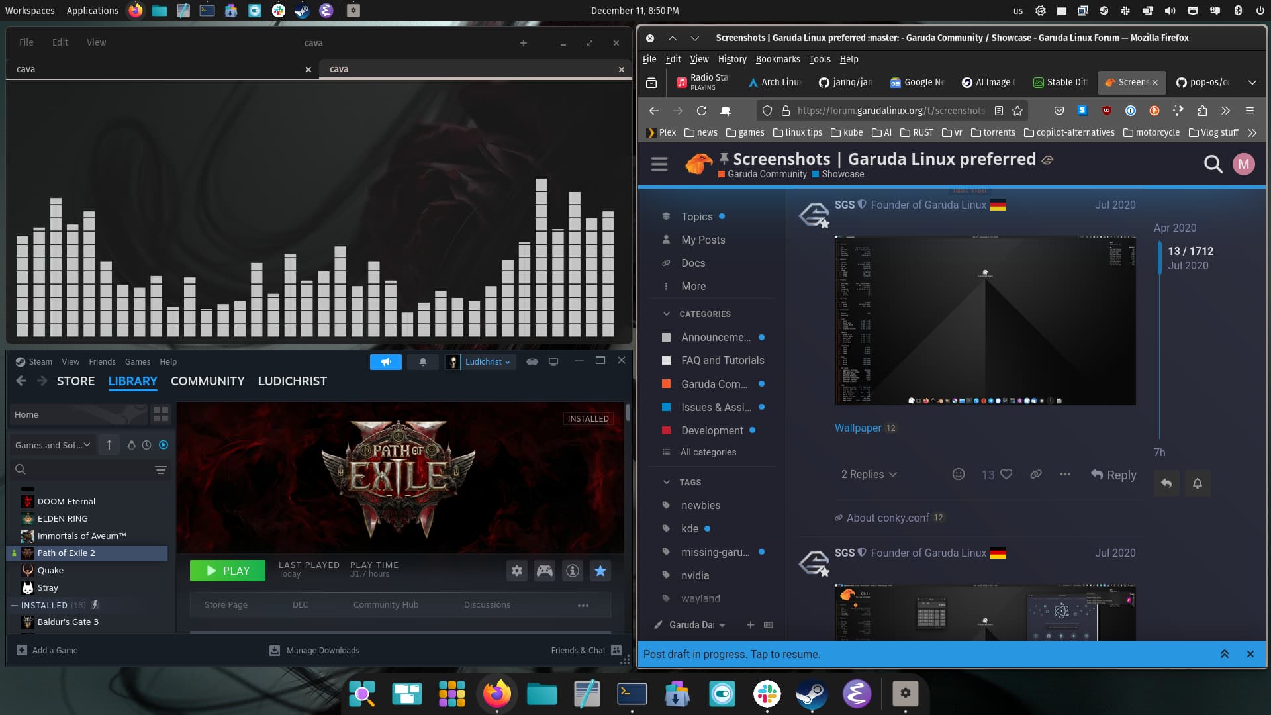The image size is (1271, 715).
Task: Open Wallpaper link under screenshot
Action: point(857,428)
